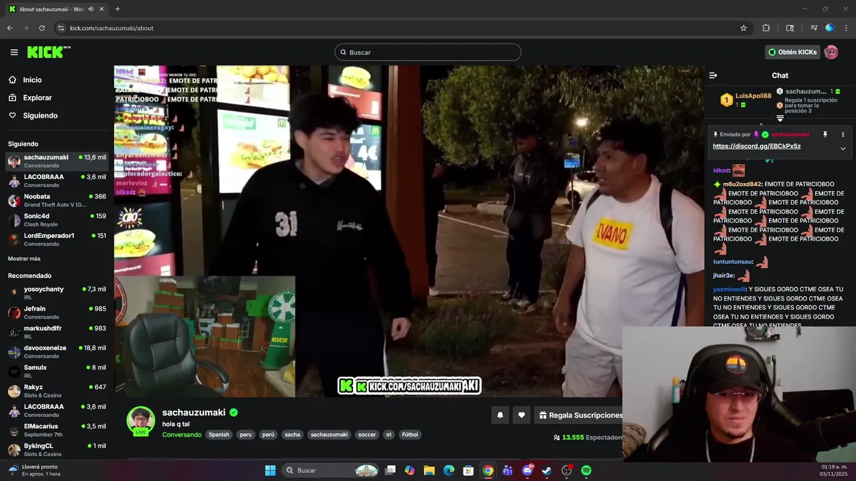Open the Kick sidebar hamburger menu
Screen dimensions: 856x481
click(x=14, y=52)
